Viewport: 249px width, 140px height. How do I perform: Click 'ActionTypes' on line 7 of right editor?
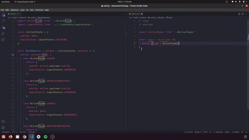pyautogui.click(x=170, y=43)
